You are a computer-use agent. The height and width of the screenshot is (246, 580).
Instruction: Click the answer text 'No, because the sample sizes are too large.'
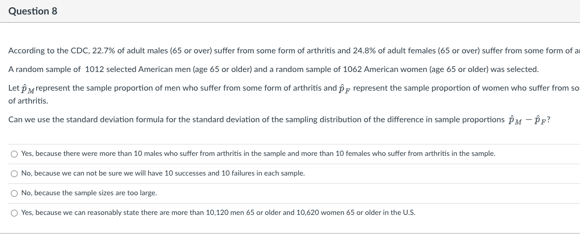[x=89, y=193]
